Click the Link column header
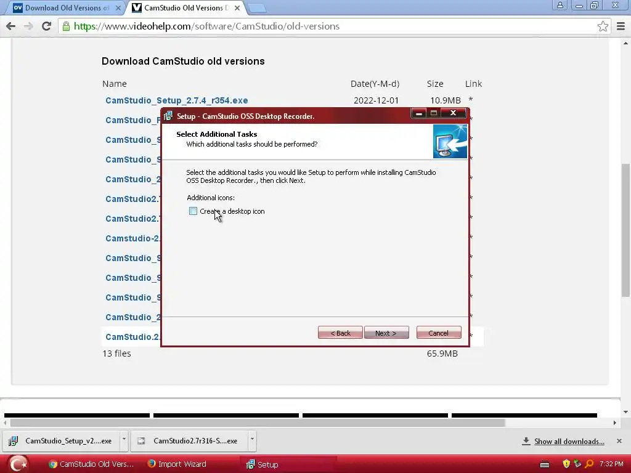The image size is (631, 473). [x=473, y=84]
